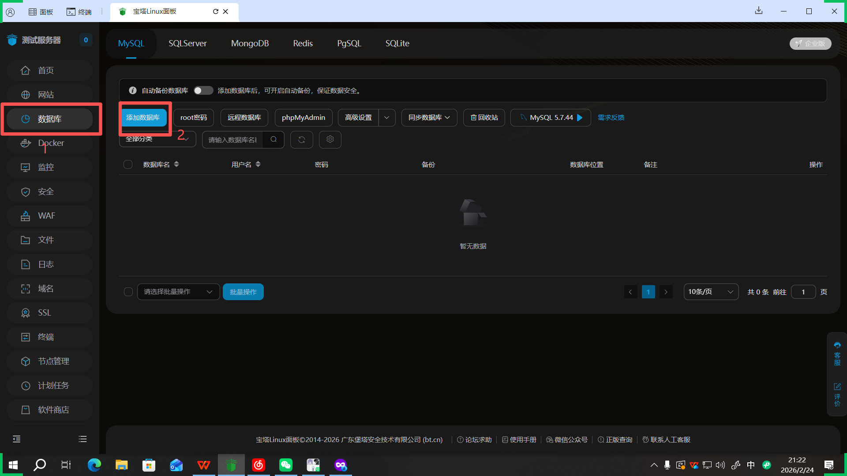Start the MySQL 5.7.44 play icon

click(580, 118)
